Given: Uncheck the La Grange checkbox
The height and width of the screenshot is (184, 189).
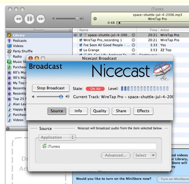Looking at the screenshot, I should tap(81, 50).
